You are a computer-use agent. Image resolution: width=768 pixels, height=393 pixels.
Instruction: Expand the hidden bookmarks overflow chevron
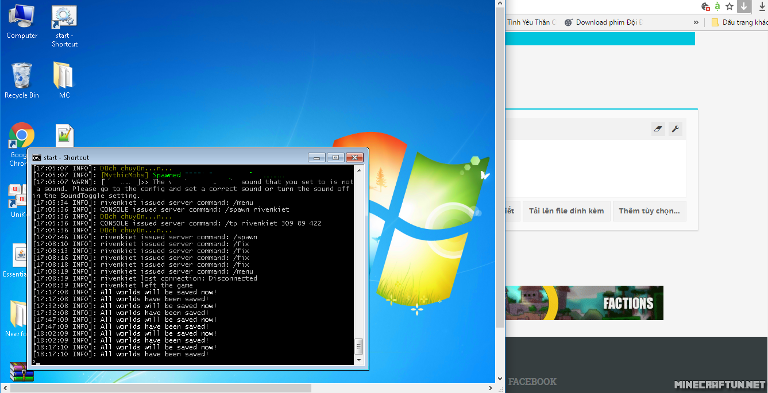click(696, 22)
